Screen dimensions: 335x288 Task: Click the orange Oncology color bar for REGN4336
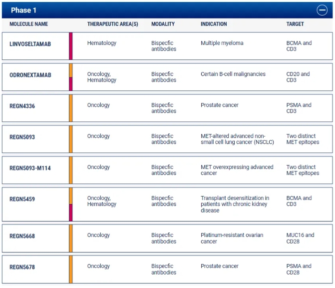point(71,108)
